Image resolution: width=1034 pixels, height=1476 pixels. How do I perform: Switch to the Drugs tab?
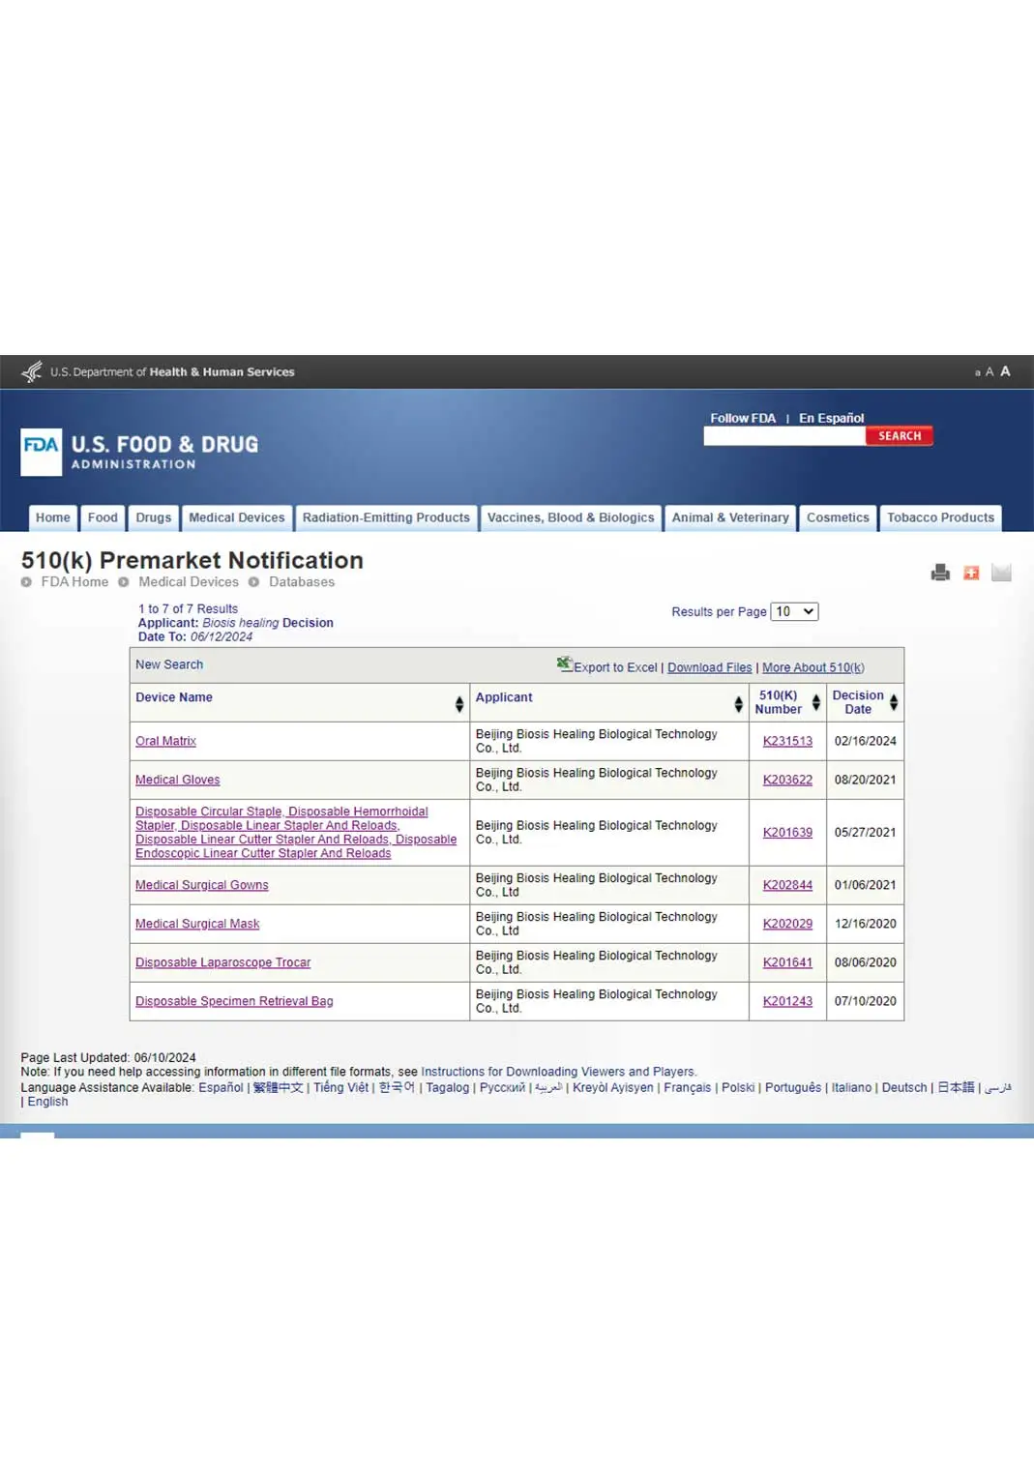point(153,517)
